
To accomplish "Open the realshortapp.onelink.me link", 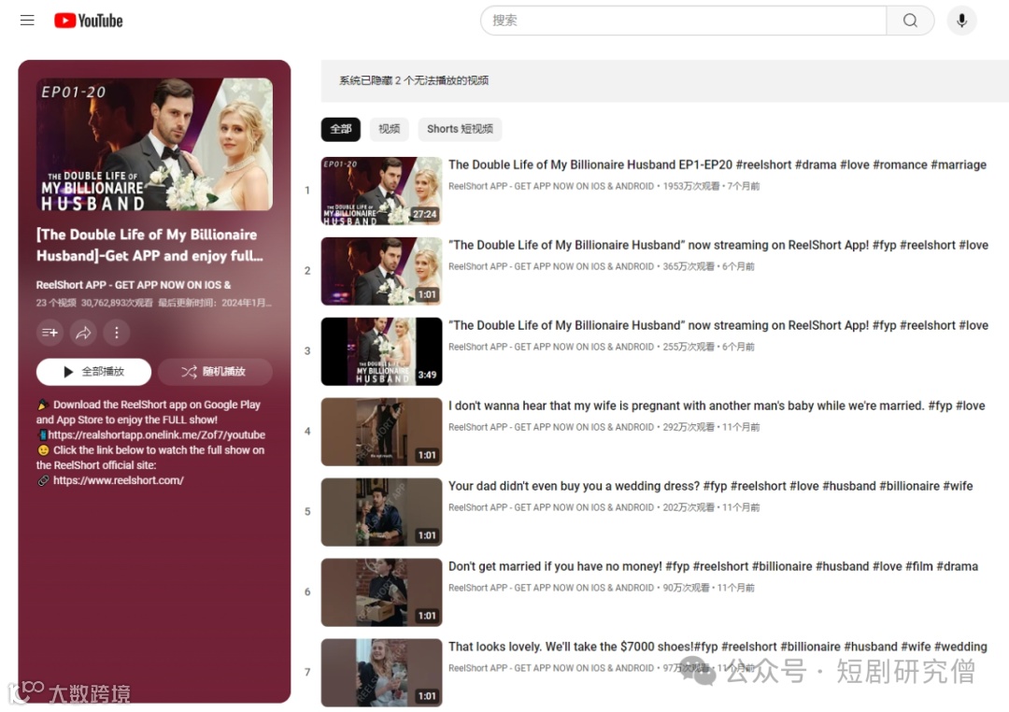I will pos(156,434).
